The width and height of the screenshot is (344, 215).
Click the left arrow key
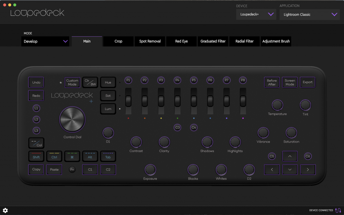pos(272,169)
